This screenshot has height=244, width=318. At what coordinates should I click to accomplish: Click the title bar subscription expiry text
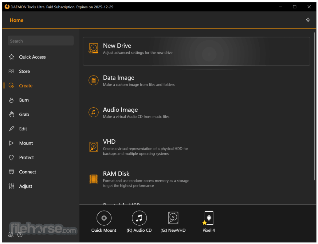coord(62,7)
